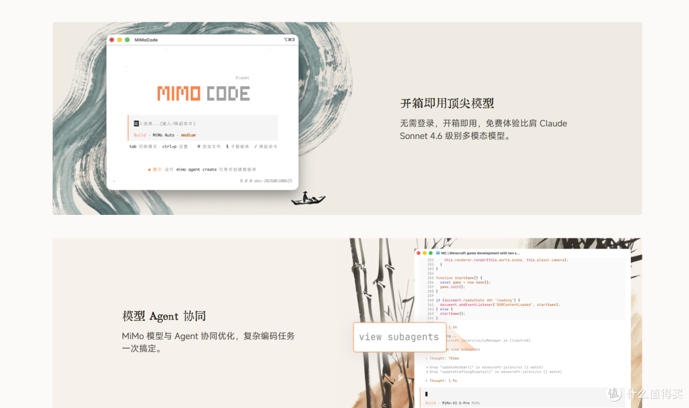Click the 'MiMo Auto' model label
689x408 pixels.
pos(163,135)
